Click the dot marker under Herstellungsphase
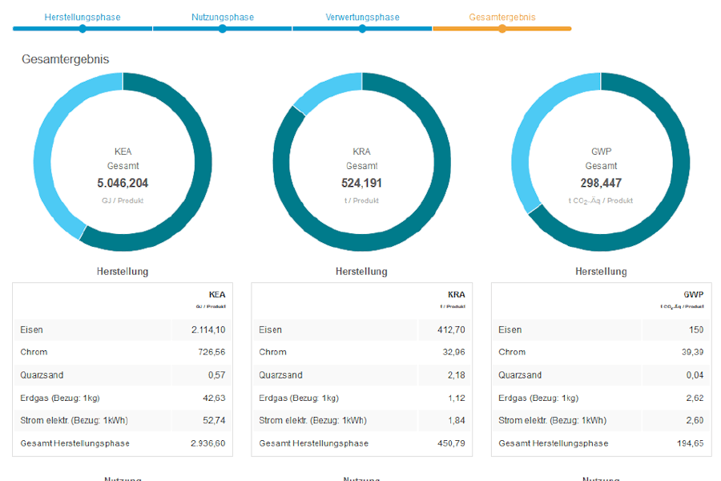The height and width of the screenshot is (481, 721). coord(83,29)
